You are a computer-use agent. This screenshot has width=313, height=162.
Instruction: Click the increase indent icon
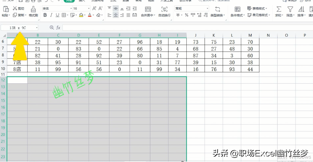click(135, 8)
